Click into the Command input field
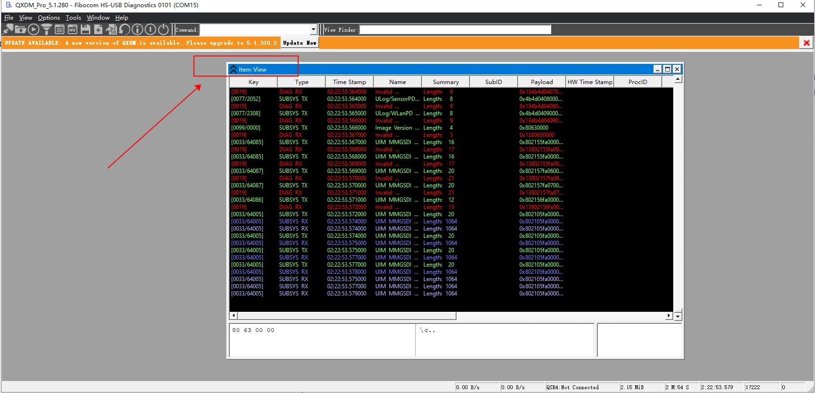This screenshot has width=815, height=393. coord(255,30)
